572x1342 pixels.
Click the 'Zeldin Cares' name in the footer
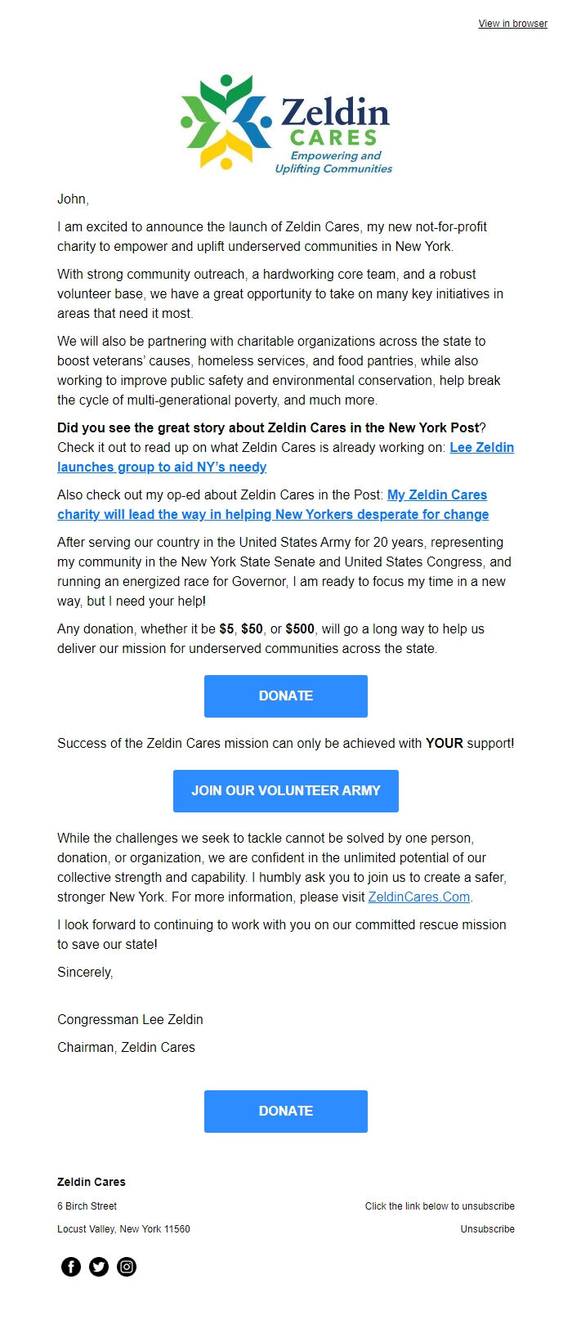pos(91,1182)
